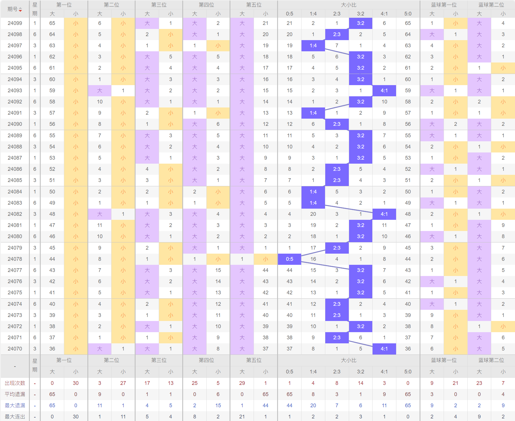Click period number 24098
Image resolution: width=515 pixels, height=421 pixels.
coord(15,34)
